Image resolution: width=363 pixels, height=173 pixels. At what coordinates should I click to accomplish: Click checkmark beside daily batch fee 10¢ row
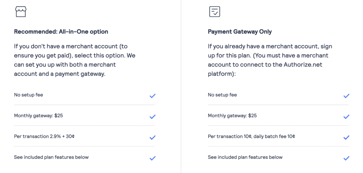346,138
